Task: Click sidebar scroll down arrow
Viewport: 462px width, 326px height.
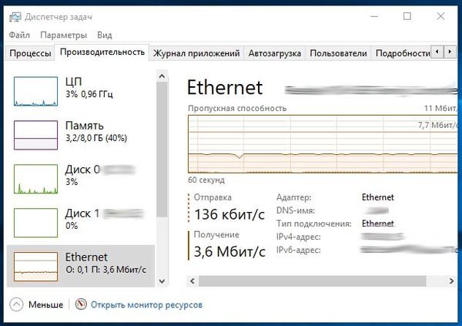Action: click(162, 281)
